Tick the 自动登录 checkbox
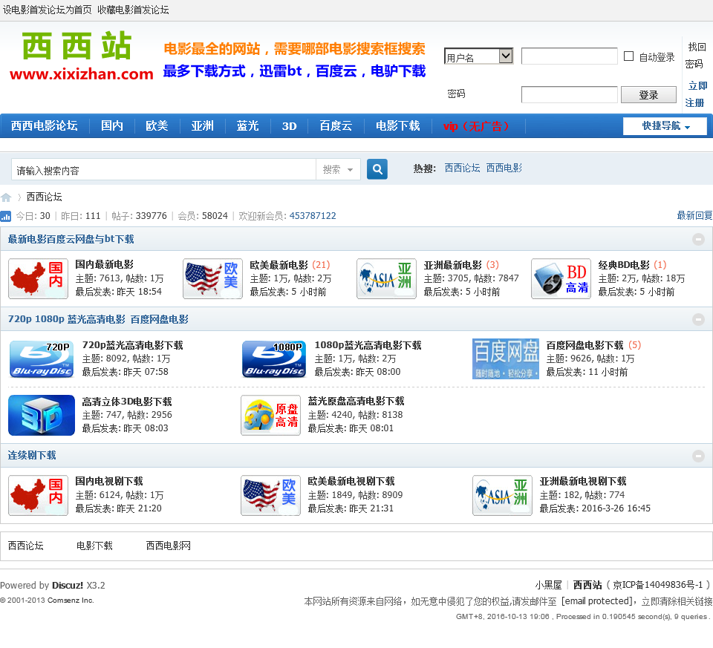The height and width of the screenshot is (648, 713). [628, 56]
